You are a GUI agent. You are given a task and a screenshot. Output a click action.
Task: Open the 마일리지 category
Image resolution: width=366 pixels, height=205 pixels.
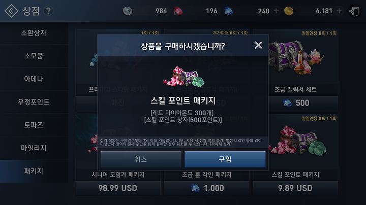(34, 148)
